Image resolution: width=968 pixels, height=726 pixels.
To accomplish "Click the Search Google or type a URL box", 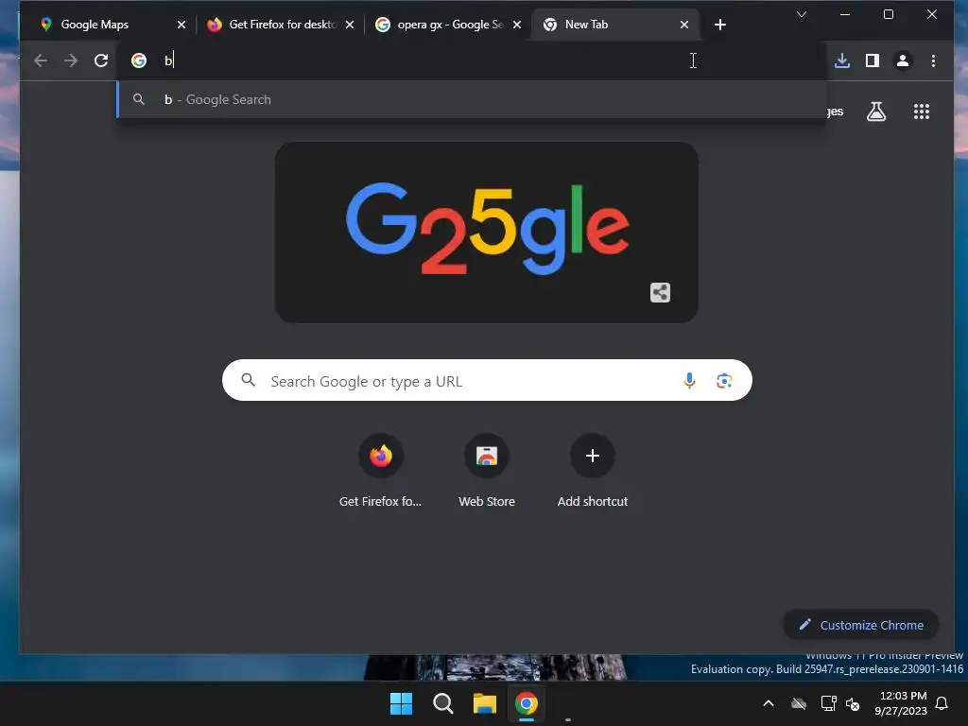I will tap(487, 380).
